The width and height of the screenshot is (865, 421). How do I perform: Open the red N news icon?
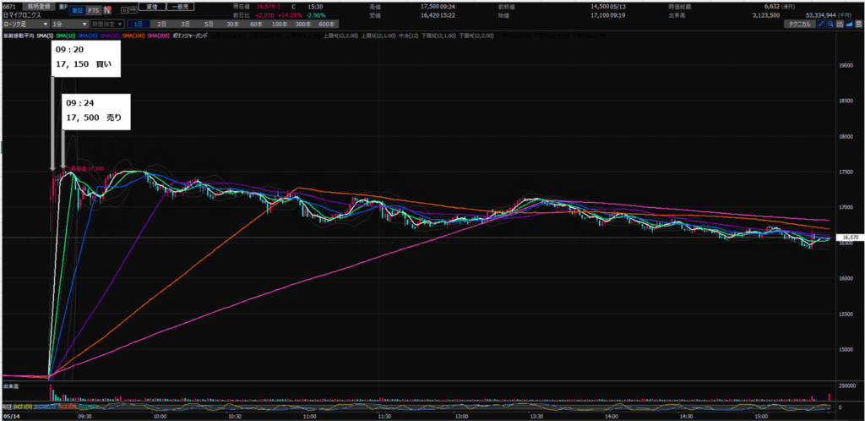click(107, 10)
